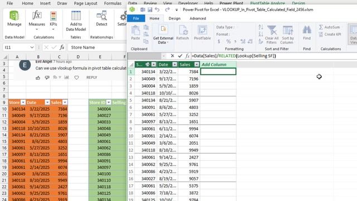357x201 pixels.
Task: Open Customize Quick Access Toolbar dropdown
Action: (x=176, y=10)
